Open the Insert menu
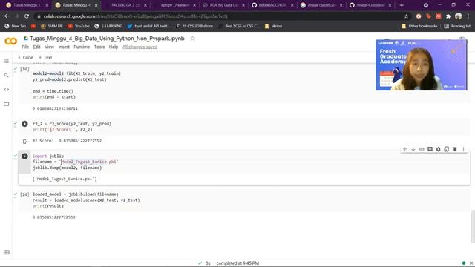Screen dimensions: 475x267 tap(64, 47)
